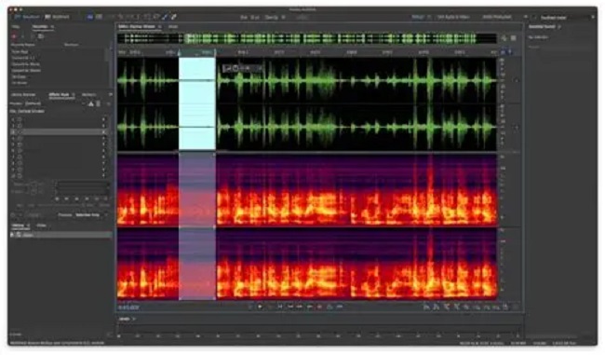This screenshot has width=605, height=355.
Task: Click the selection start marker on ruler
Action: point(179,52)
